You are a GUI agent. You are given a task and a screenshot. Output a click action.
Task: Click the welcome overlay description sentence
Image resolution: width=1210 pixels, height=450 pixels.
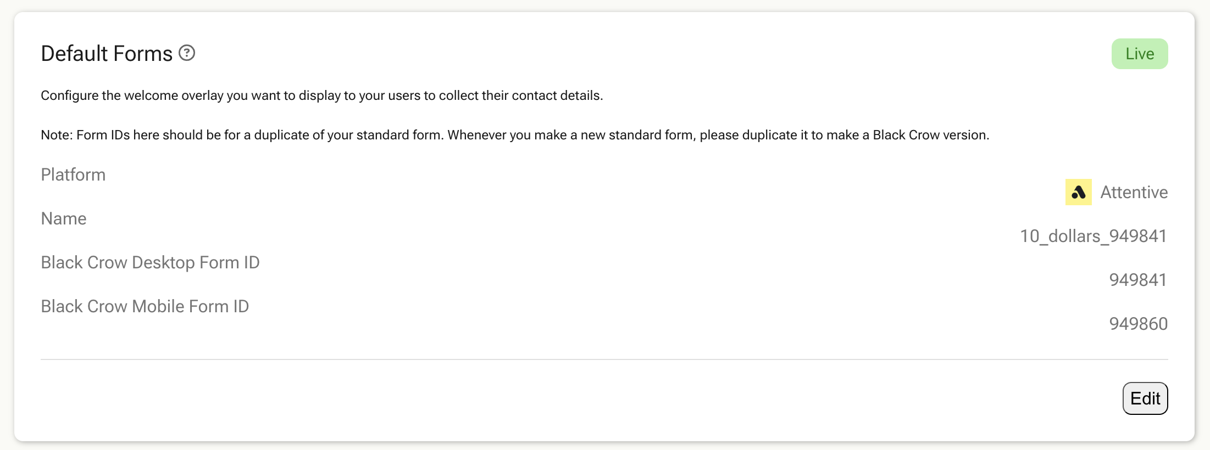tap(322, 95)
